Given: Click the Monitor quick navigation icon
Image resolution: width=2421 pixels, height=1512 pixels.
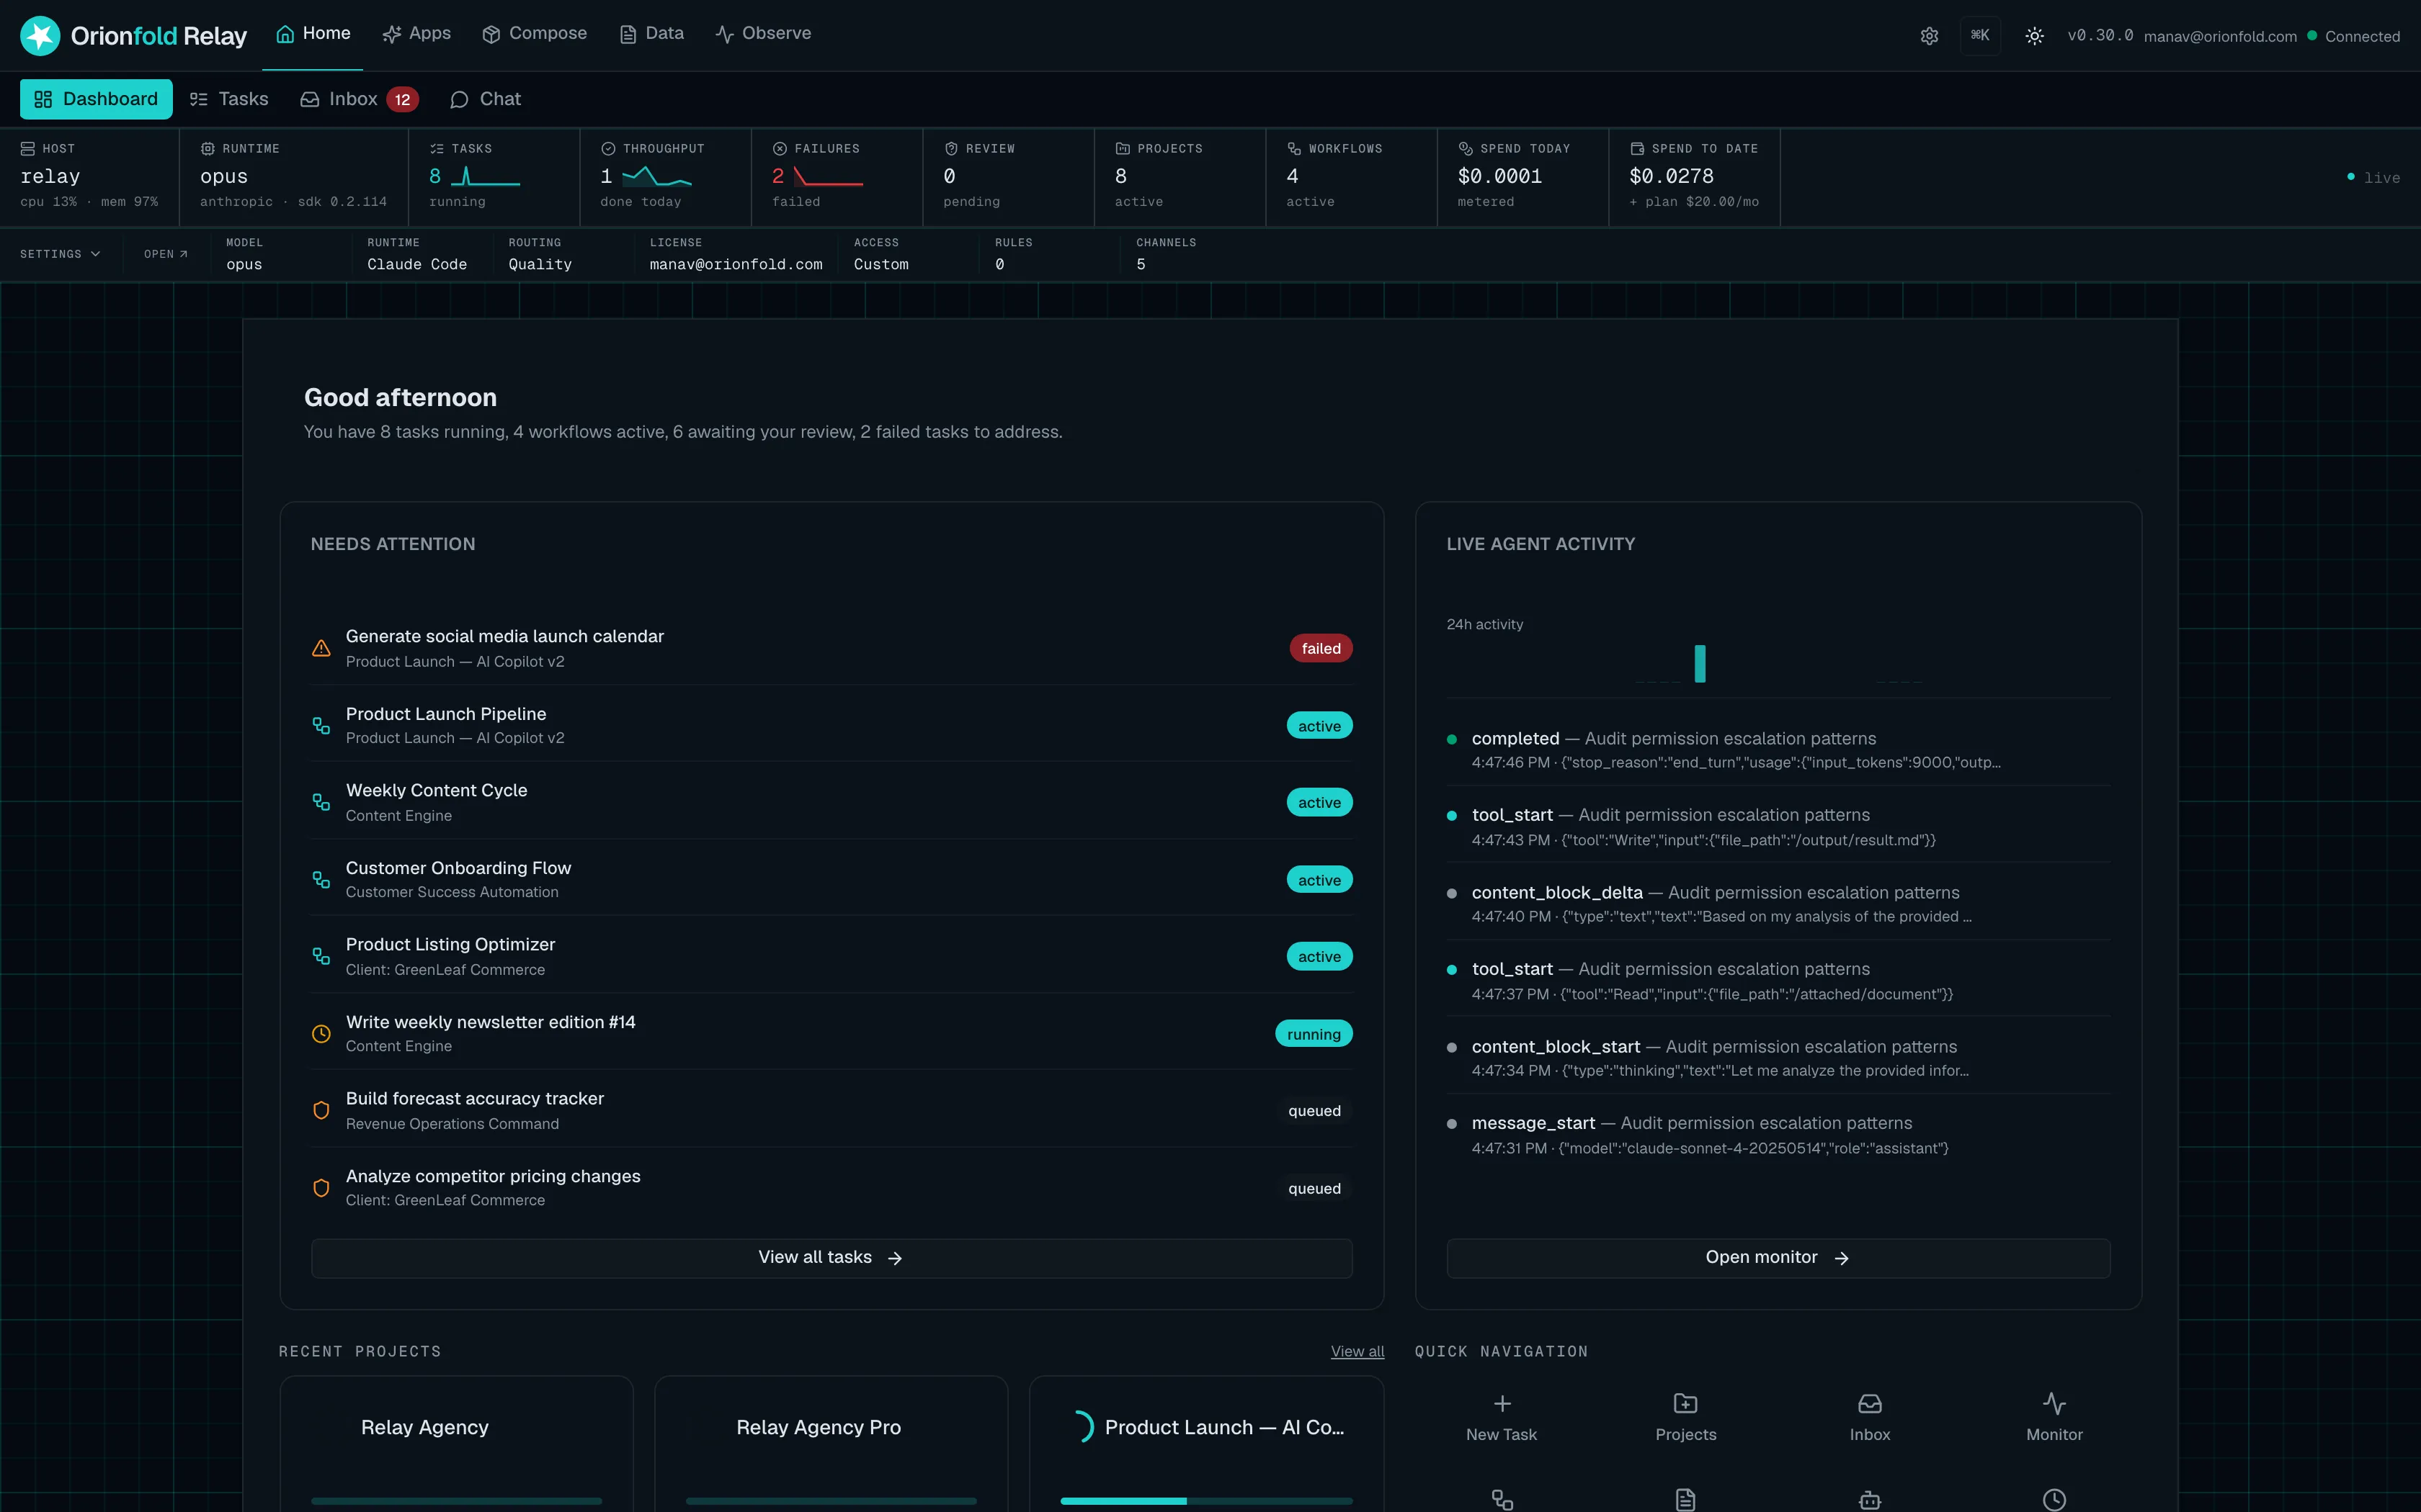Looking at the screenshot, I should (2054, 1403).
